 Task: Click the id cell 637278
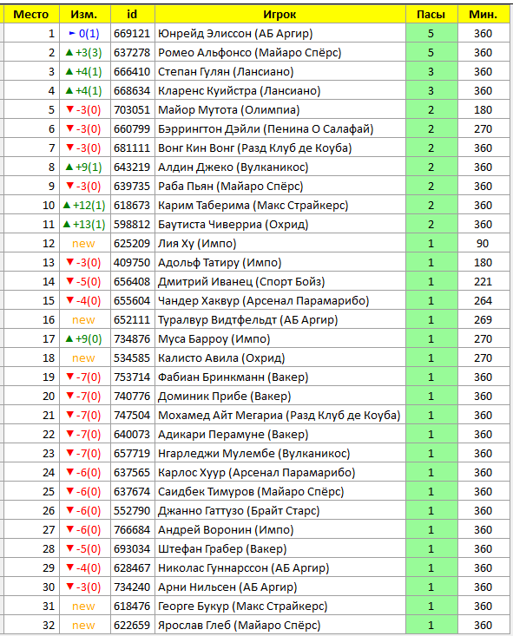click(x=132, y=52)
